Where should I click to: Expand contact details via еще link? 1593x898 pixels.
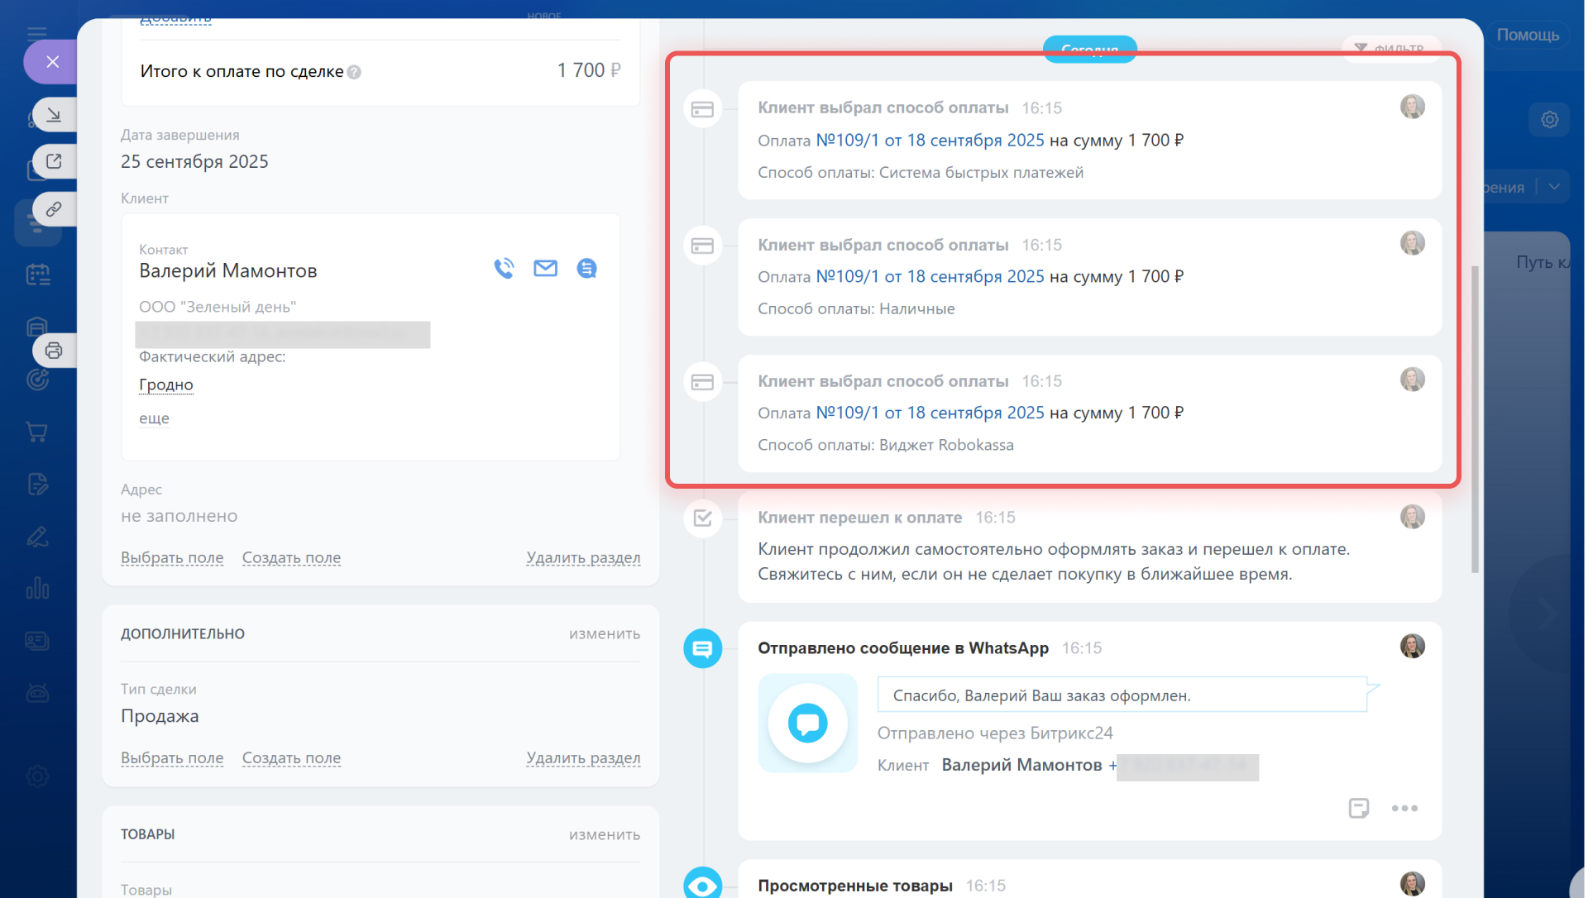tap(154, 418)
